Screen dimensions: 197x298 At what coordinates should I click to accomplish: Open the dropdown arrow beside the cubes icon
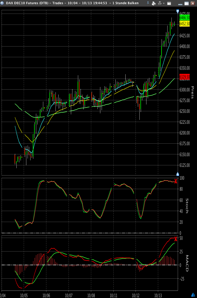point(164,3)
